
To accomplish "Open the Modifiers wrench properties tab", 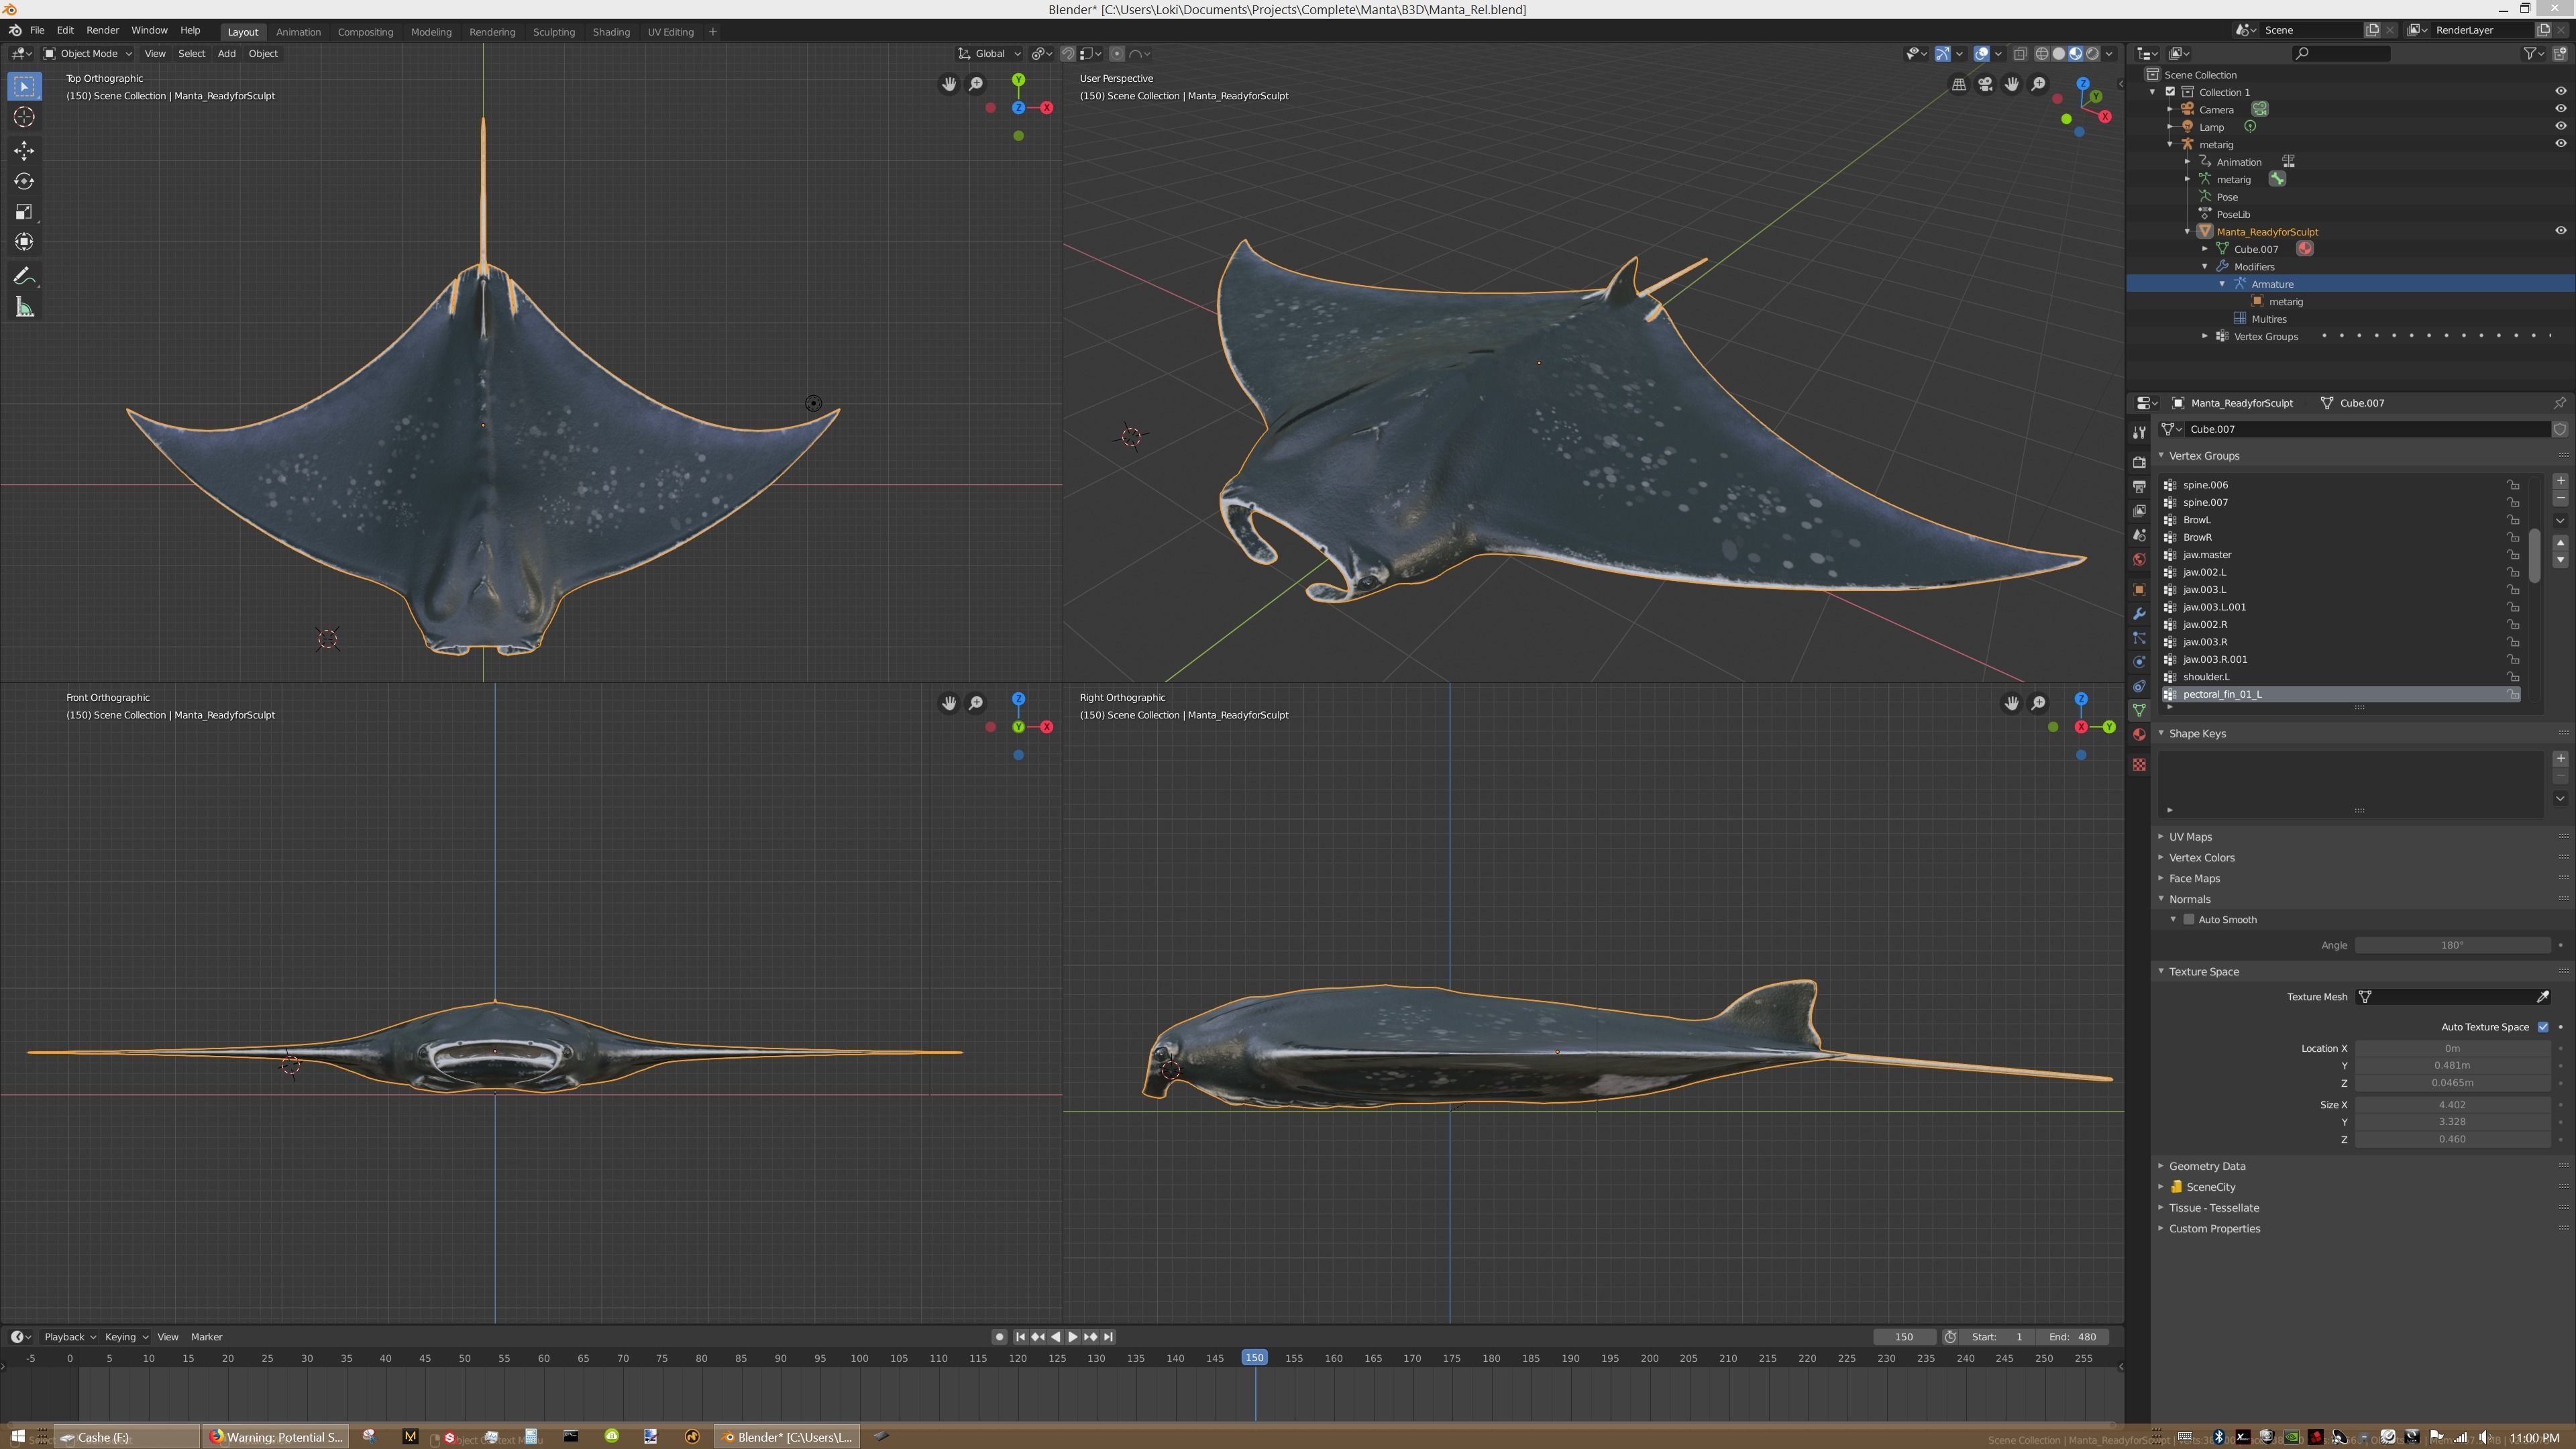I will [2139, 614].
